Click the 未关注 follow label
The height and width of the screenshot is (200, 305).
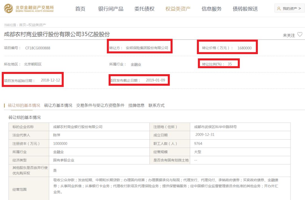(289, 35)
